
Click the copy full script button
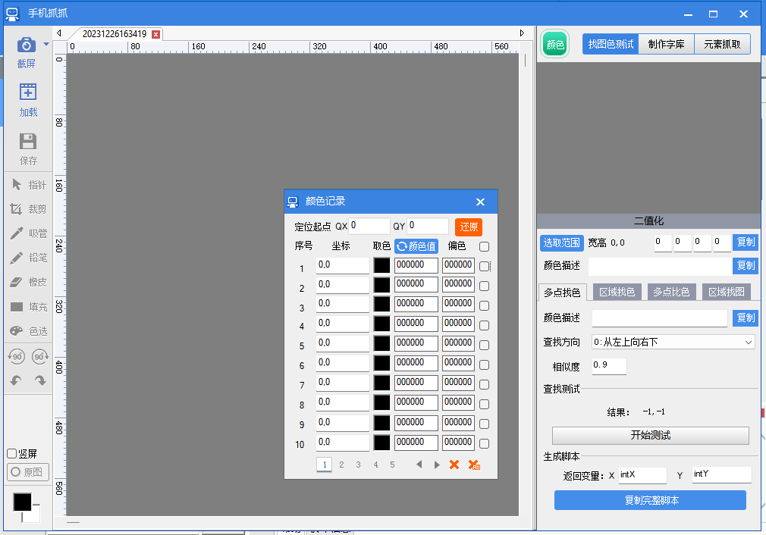[x=650, y=500]
